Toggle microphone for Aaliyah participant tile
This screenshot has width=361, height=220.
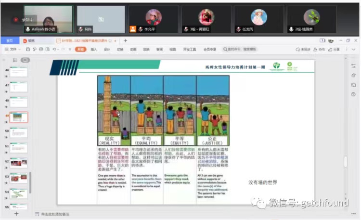point(28,29)
